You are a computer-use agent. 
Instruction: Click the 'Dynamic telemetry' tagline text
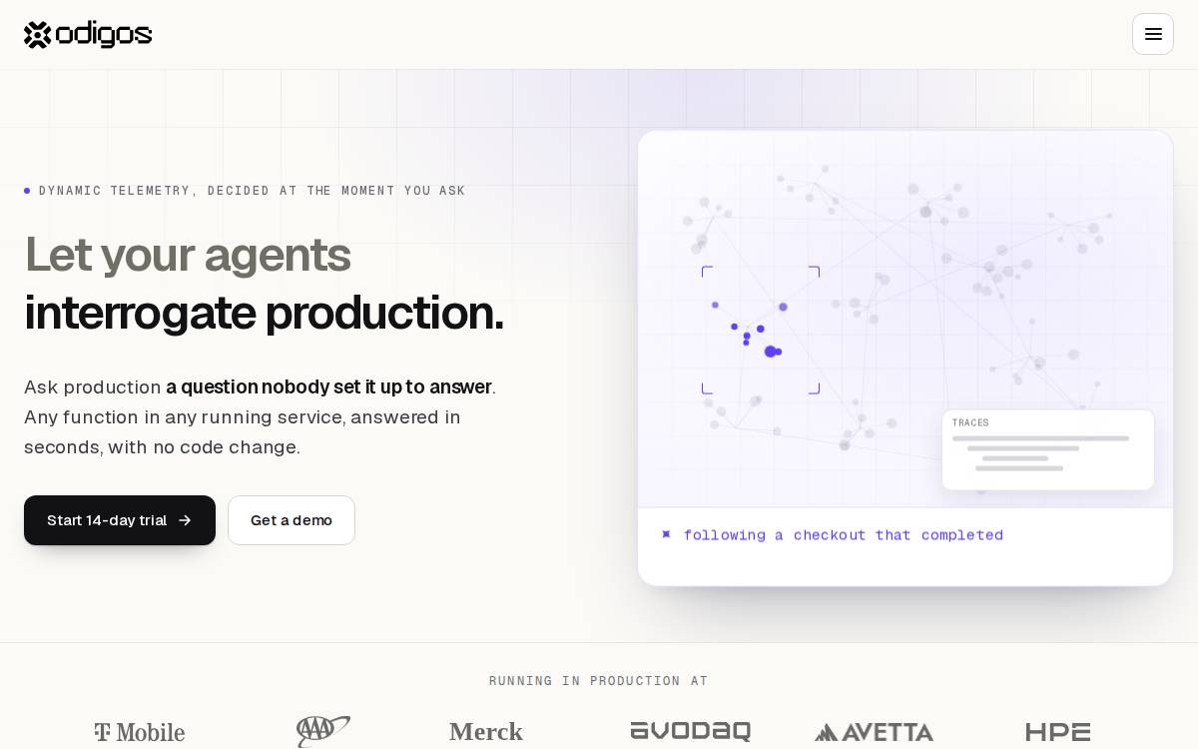(x=252, y=191)
